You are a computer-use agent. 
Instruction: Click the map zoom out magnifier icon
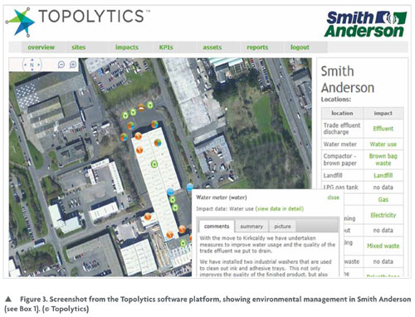pos(61,65)
